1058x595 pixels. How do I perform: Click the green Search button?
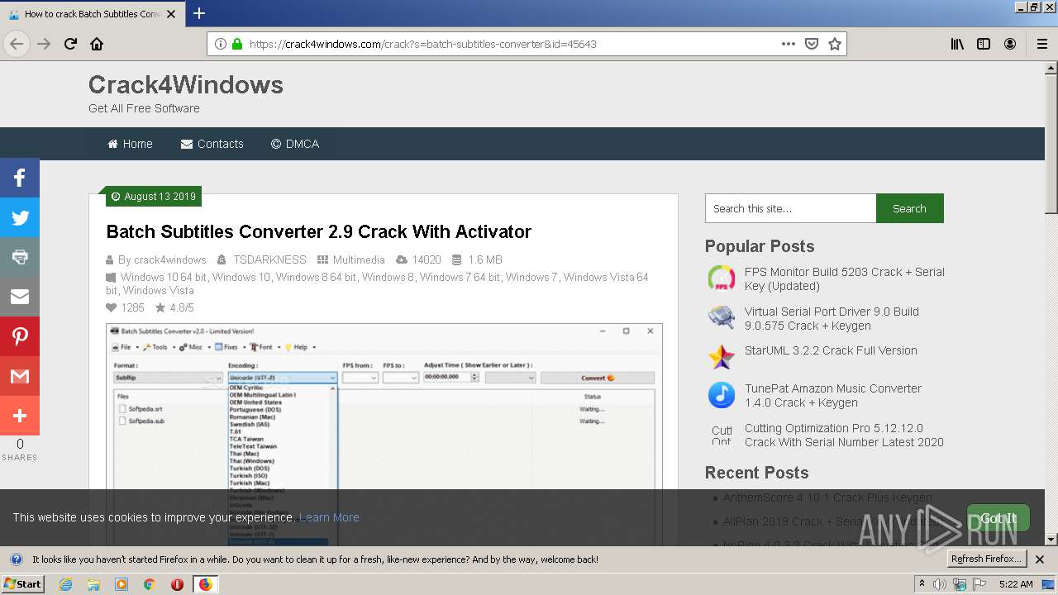(x=909, y=208)
